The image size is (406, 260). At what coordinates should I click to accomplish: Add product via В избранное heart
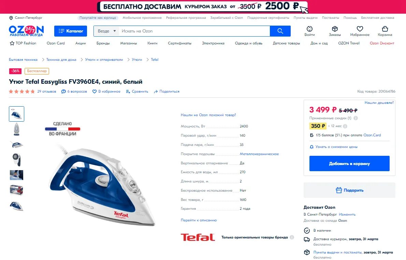(x=106, y=92)
